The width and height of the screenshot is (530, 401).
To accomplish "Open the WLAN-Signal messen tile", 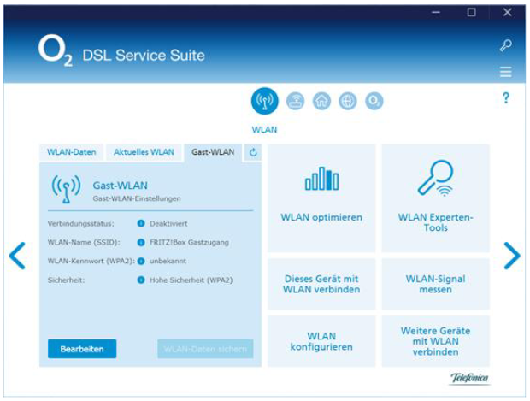I will 436,284.
